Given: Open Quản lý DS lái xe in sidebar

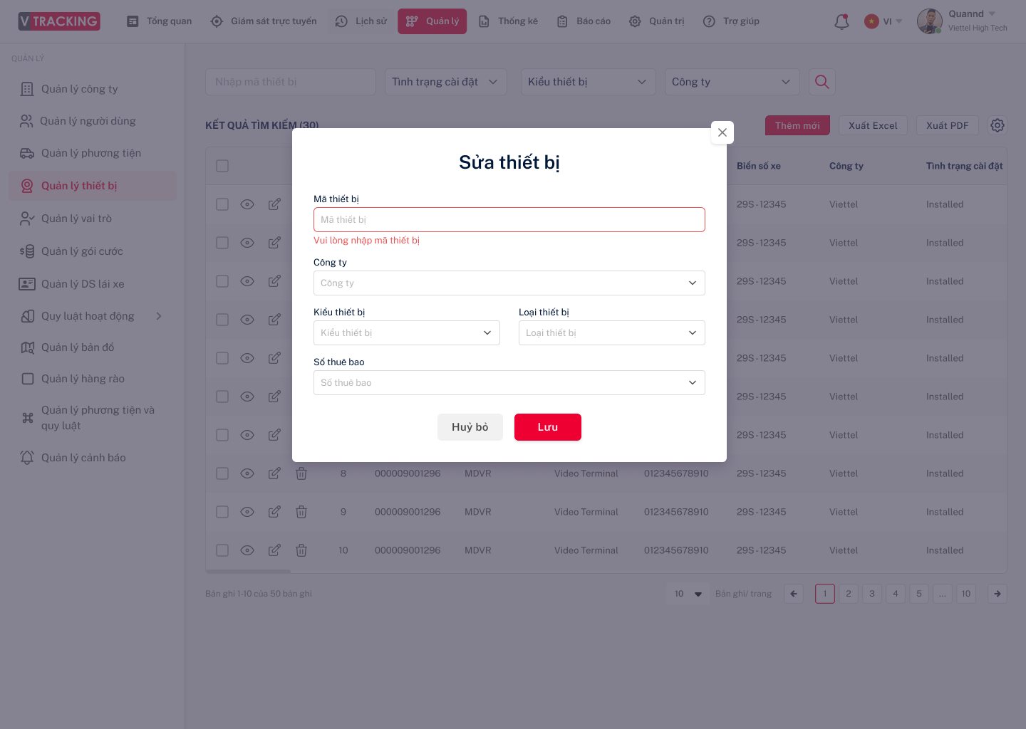Looking at the screenshot, I should pyautogui.click(x=93, y=284).
